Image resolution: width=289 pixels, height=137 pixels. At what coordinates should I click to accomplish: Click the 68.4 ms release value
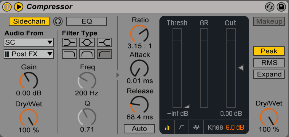140,117
